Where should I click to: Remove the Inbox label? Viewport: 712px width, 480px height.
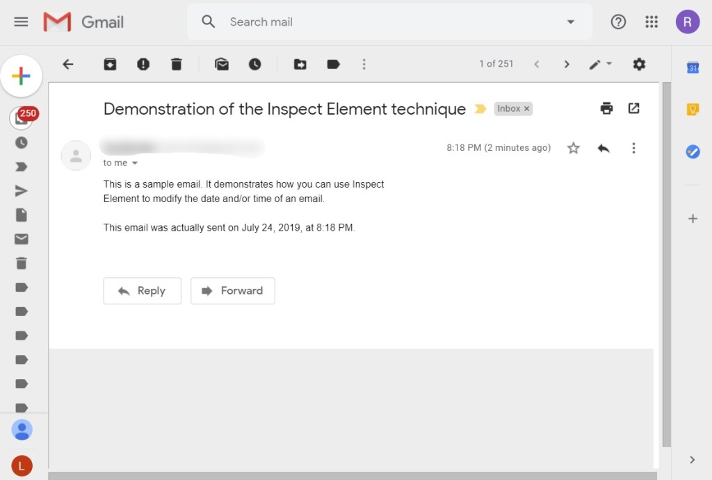(x=527, y=109)
